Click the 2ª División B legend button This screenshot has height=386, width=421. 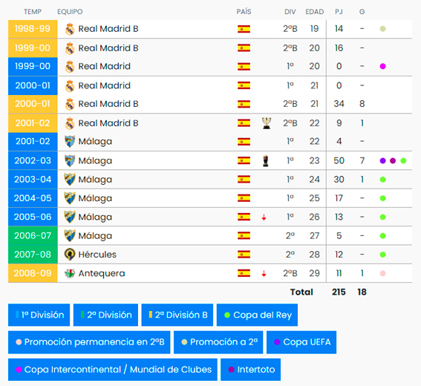pyautogui.click(x=177, y=315)
